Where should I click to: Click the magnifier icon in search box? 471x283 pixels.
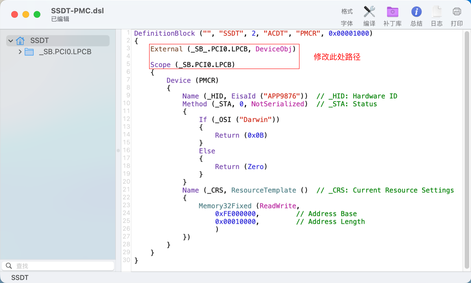(9, 266)
